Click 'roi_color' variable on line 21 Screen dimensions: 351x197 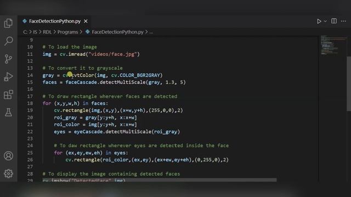pos(67,124)
